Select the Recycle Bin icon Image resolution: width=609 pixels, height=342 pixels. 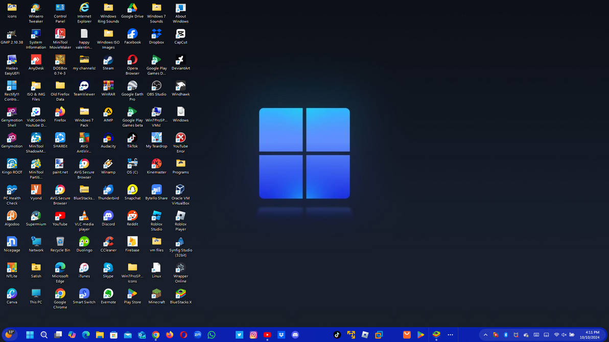point(60,245)
